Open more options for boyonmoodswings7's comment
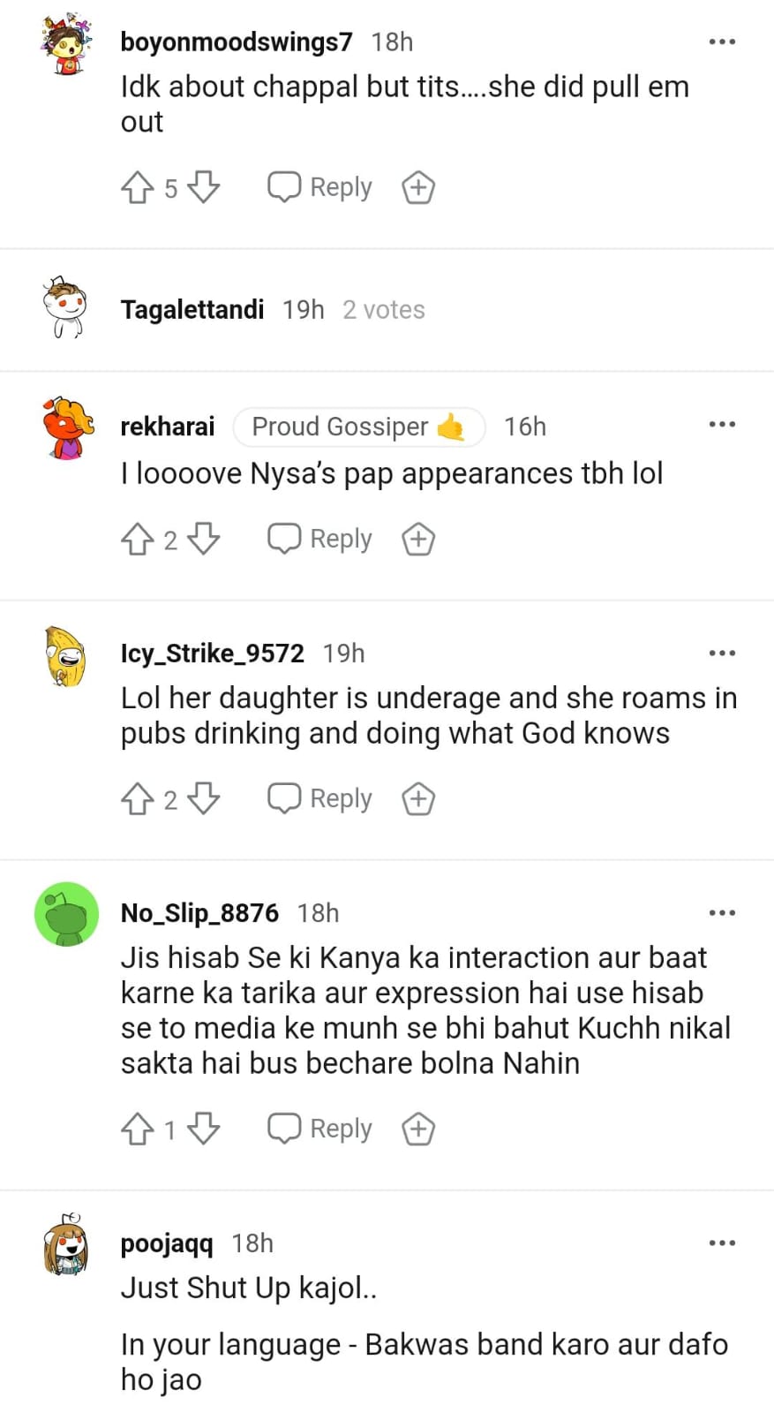774x1413 pixels. [722, 42]
